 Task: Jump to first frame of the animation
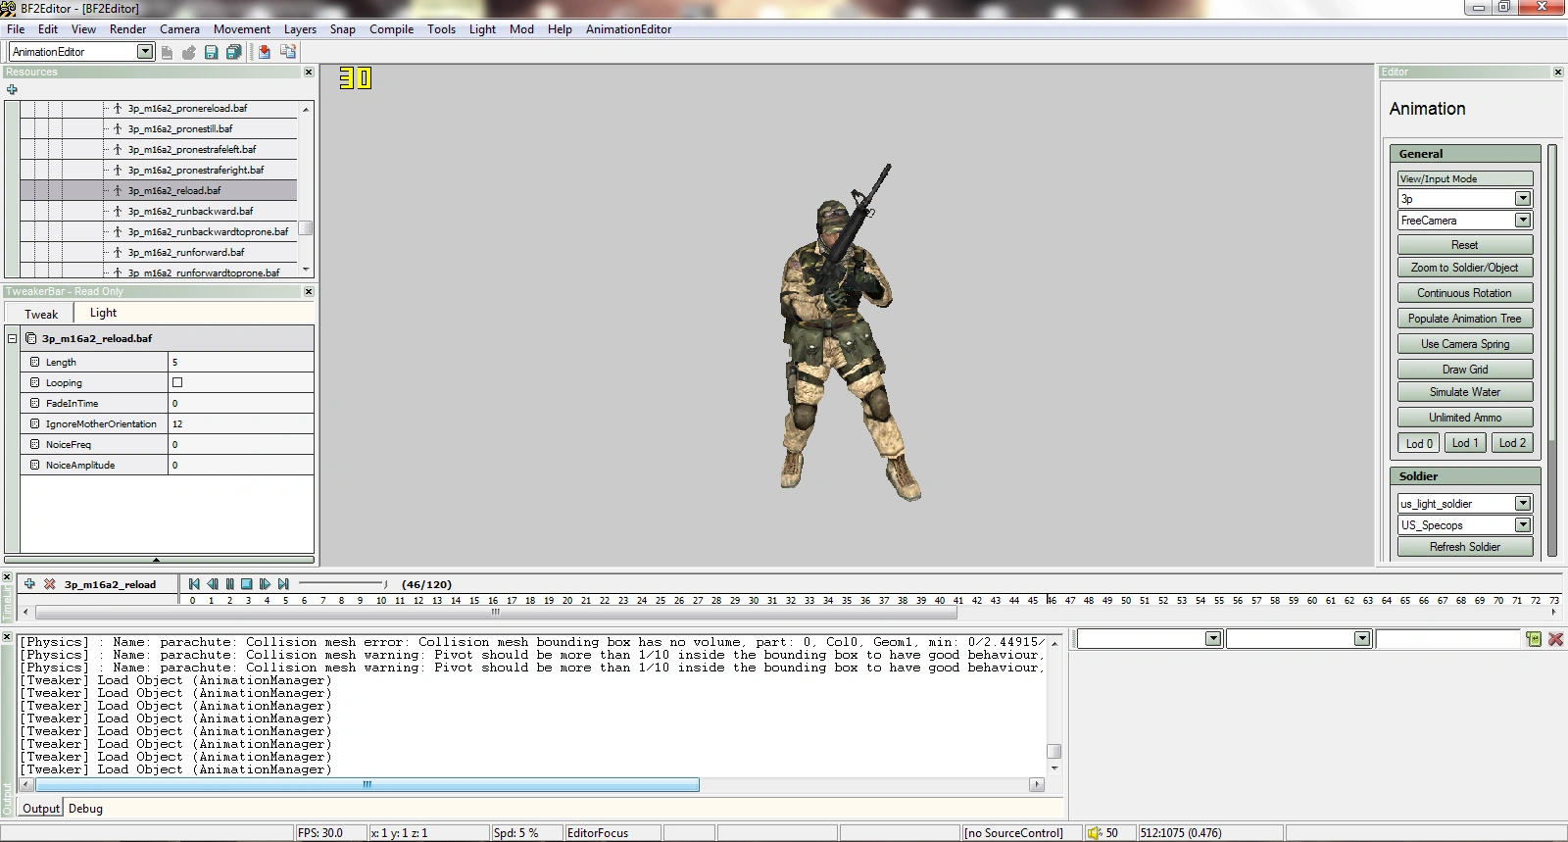click(x=194, y=584)
